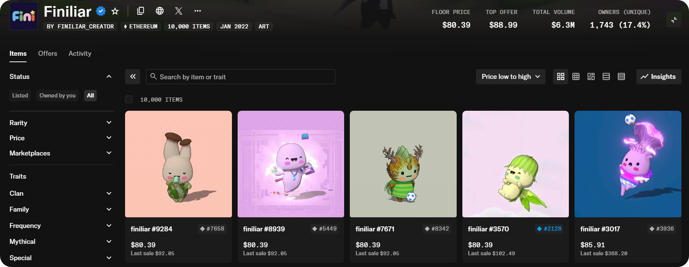This screenshot has width=689, height=267.
Task: Favorite the Finiliar collection with the star icon
Action: pyautogui.click(x=115, y=11)
